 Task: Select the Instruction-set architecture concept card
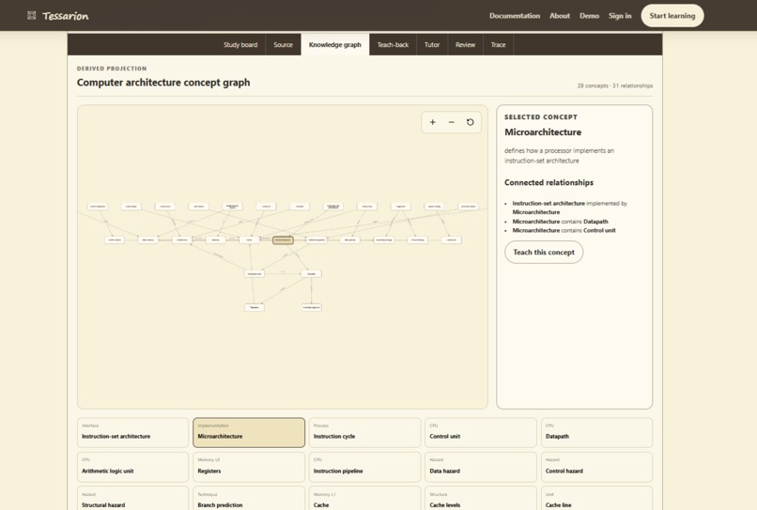tap(132, 433)
